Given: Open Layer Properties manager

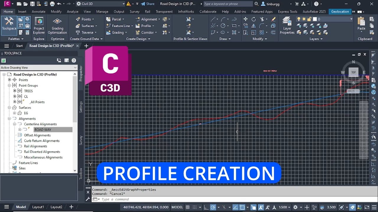Looking at the screenshot, I should (x=287, y=25).
